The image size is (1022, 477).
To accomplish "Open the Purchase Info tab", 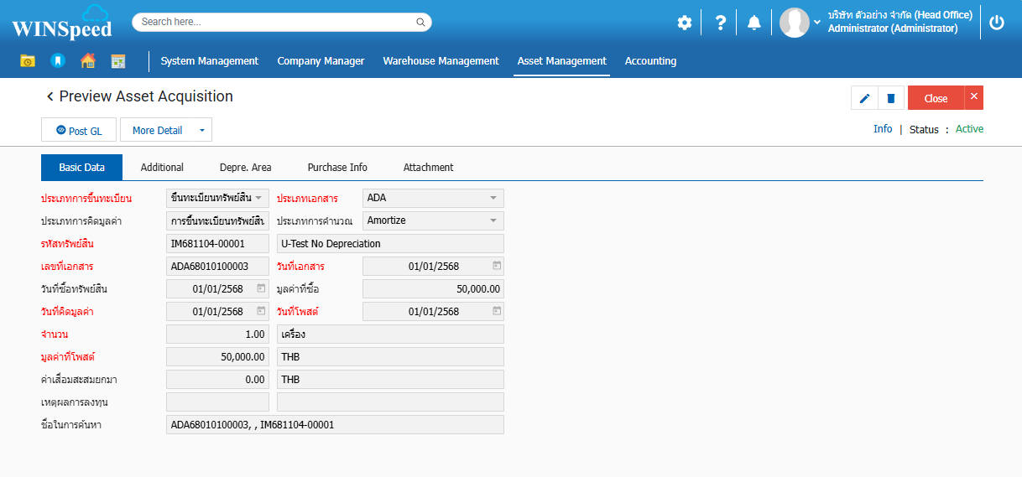I will 337,168.
